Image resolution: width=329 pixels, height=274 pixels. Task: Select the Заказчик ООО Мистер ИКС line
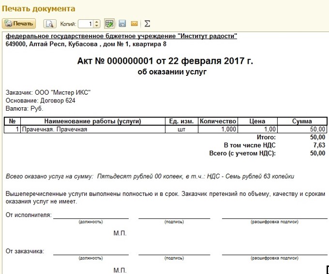[x=48, y=93]
